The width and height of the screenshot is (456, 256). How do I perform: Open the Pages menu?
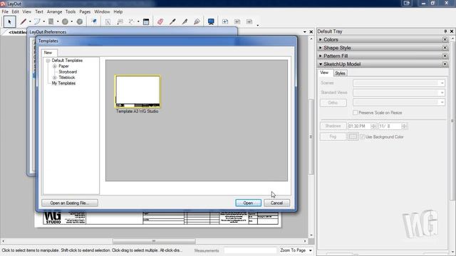point(85,11)
